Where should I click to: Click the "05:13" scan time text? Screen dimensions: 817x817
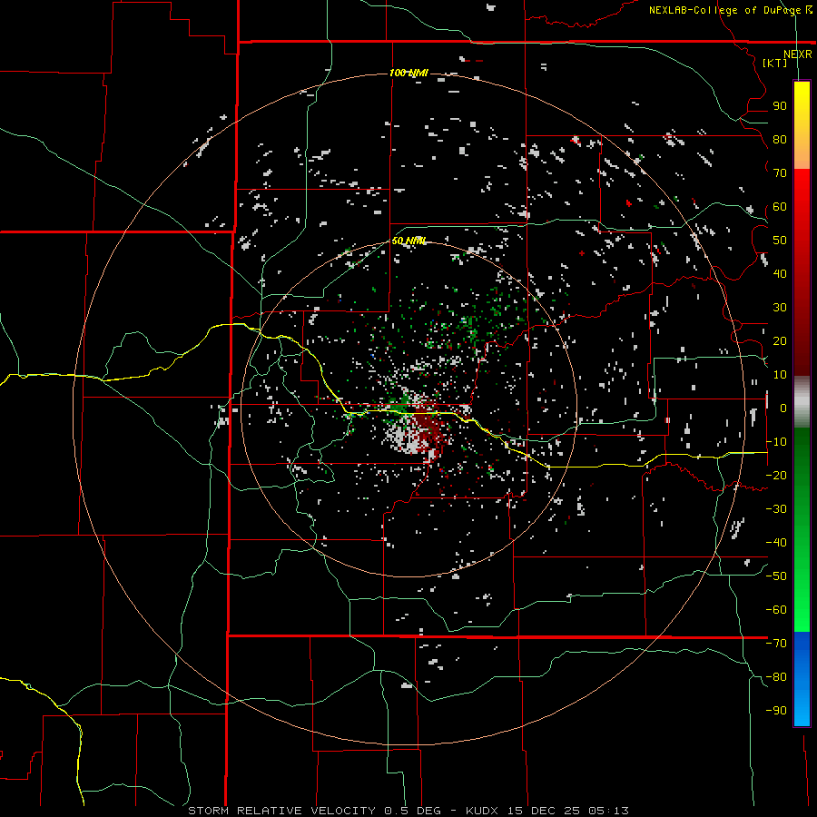click(608, 811)
